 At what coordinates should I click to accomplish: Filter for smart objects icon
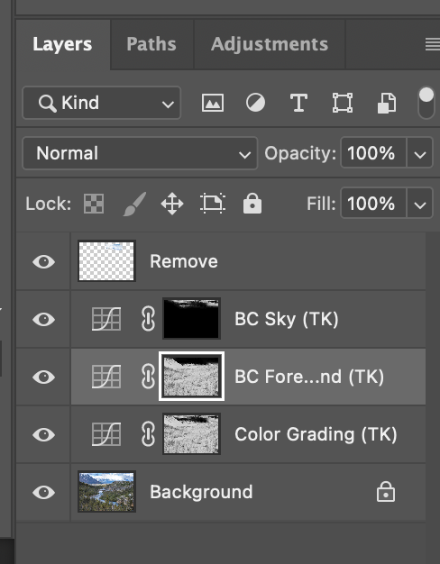coord(387,103)
